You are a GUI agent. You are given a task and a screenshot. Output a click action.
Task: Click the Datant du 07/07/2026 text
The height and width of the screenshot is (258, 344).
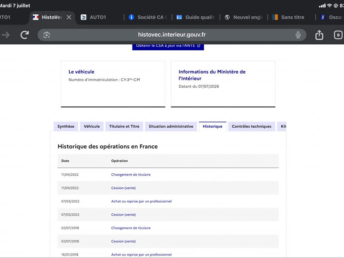pyautogui.click(x=199, y=86)
